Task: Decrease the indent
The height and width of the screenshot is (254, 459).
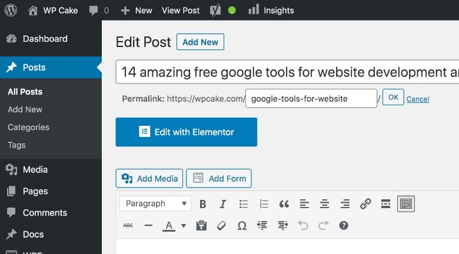Action: pyautogui.click(x=262, y=226)
